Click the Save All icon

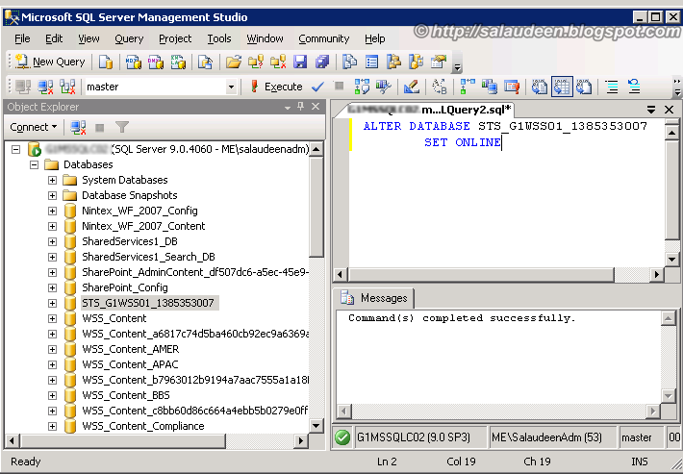point(322,62)
